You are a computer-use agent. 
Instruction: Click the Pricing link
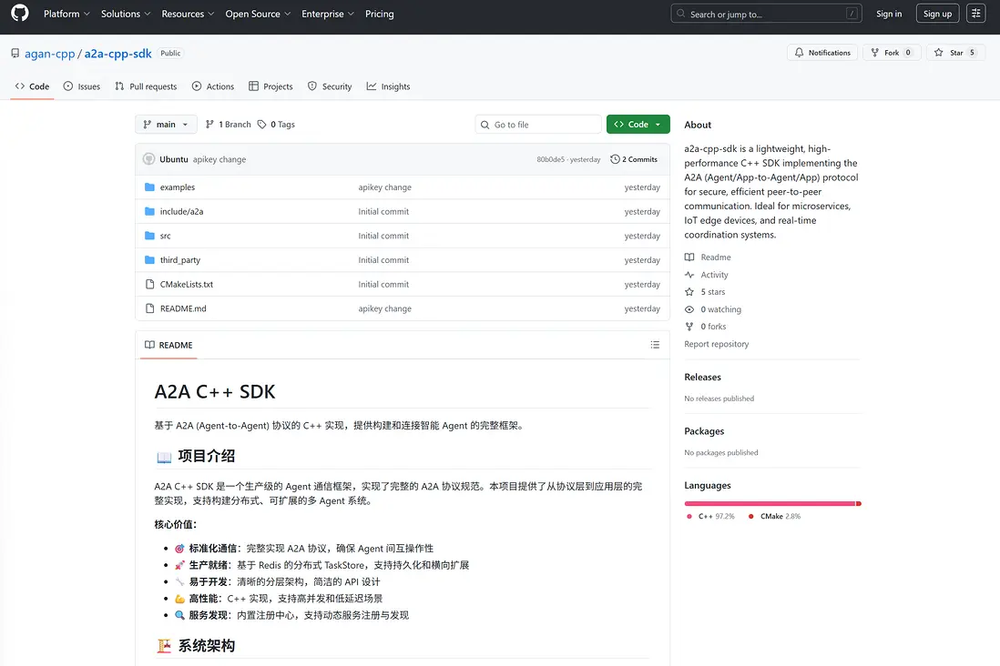click(380, 14)
